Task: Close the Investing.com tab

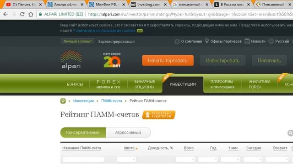Action: coord(165,5)
